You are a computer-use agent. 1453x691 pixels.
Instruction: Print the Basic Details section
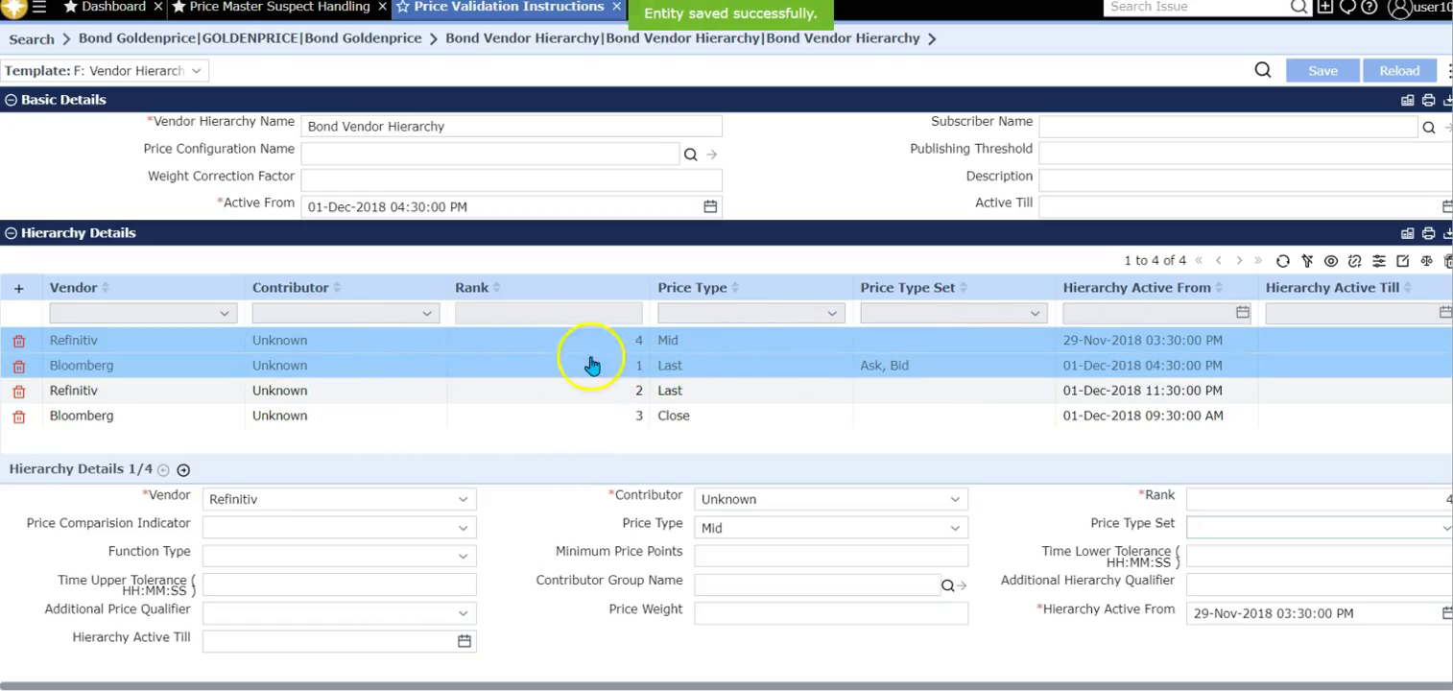1428,100
